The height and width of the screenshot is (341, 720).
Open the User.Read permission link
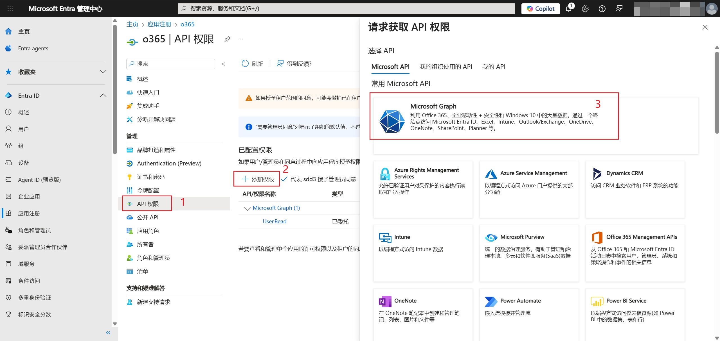click(274, 221)
